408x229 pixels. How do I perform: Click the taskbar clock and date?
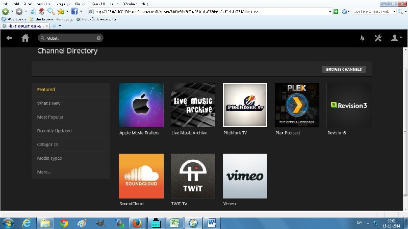tap(391, 223)
